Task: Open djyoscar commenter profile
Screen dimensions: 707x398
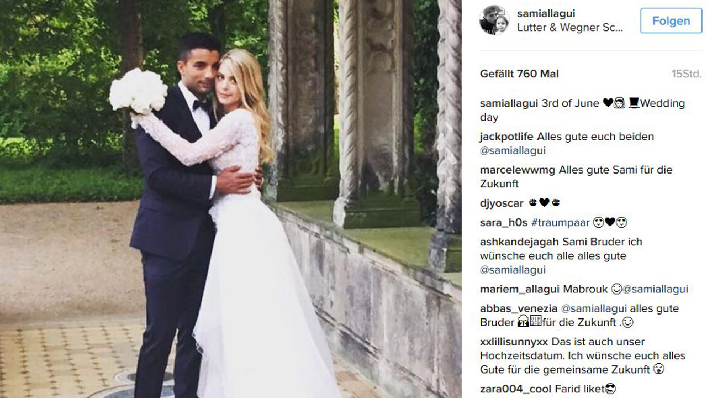Action: [502, 203]
